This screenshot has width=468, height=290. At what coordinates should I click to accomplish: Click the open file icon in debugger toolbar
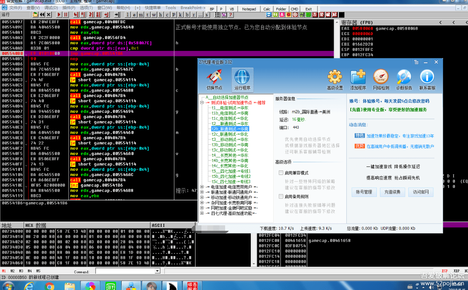click(35, 15)
